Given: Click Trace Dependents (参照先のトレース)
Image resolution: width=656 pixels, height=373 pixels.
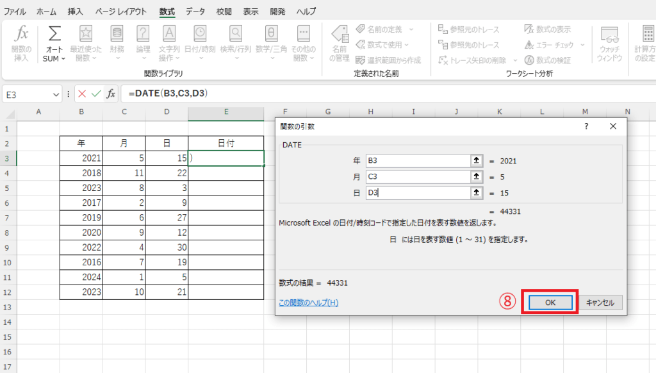Looking at the screenshot, I should [x=468, y=45].
